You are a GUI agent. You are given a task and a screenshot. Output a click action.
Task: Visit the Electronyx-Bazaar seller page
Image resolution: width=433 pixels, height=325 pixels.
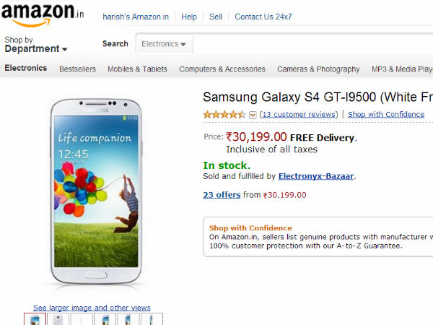[316, 175]
